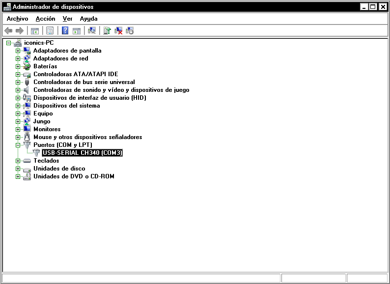The width and height of the screenshot is (390, 284).
Task: Close the Administrador de dispositivos window
Action: (x=383, y=7)
